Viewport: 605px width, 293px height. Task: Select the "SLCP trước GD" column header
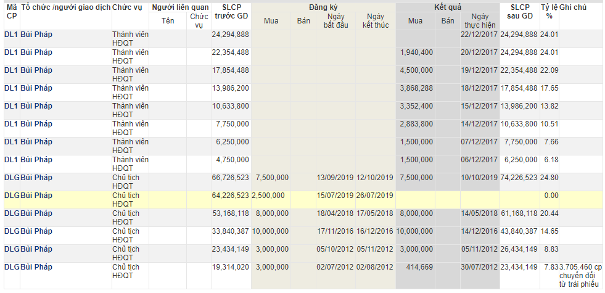(x=231, y=11)
